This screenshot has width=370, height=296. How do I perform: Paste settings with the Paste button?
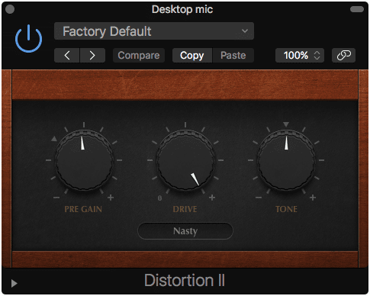pos(233,55)
